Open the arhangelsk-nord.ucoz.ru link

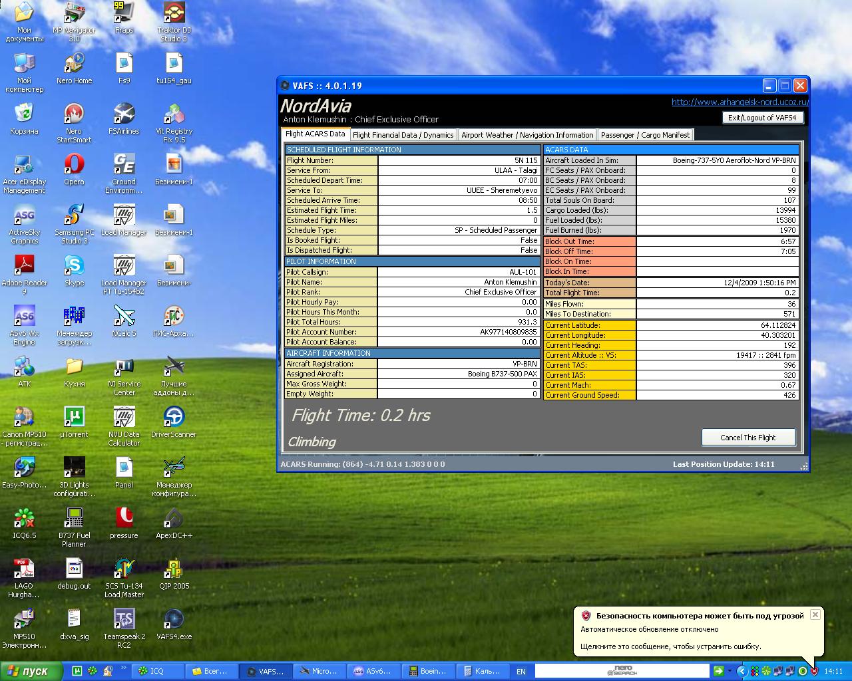coord(740,102)
